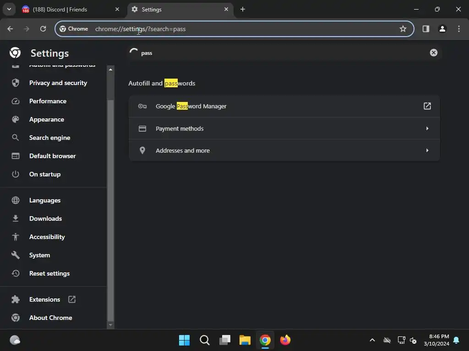Click the back navigation arrow

tap(10, 29)
